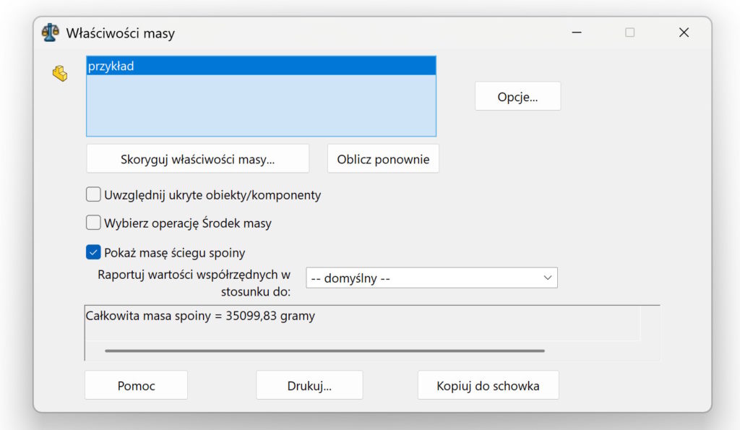Select the 'przykład' entry in the list

[260, 66]
